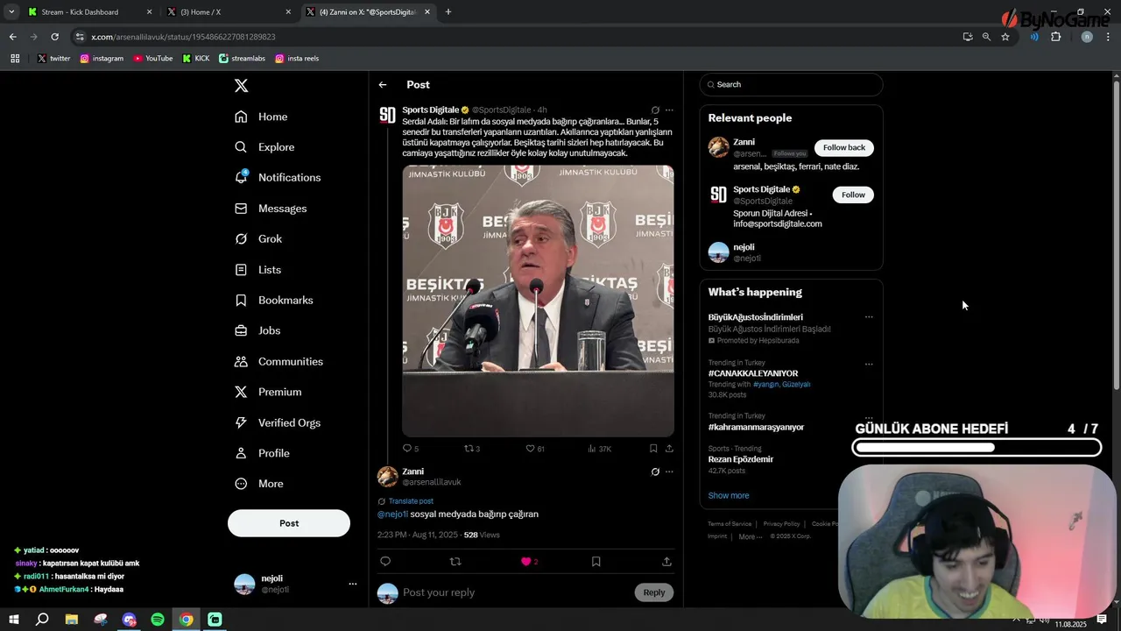Open Lists in X sidebar
This screenshot has width=1121, height=631.
coord(257,270)
